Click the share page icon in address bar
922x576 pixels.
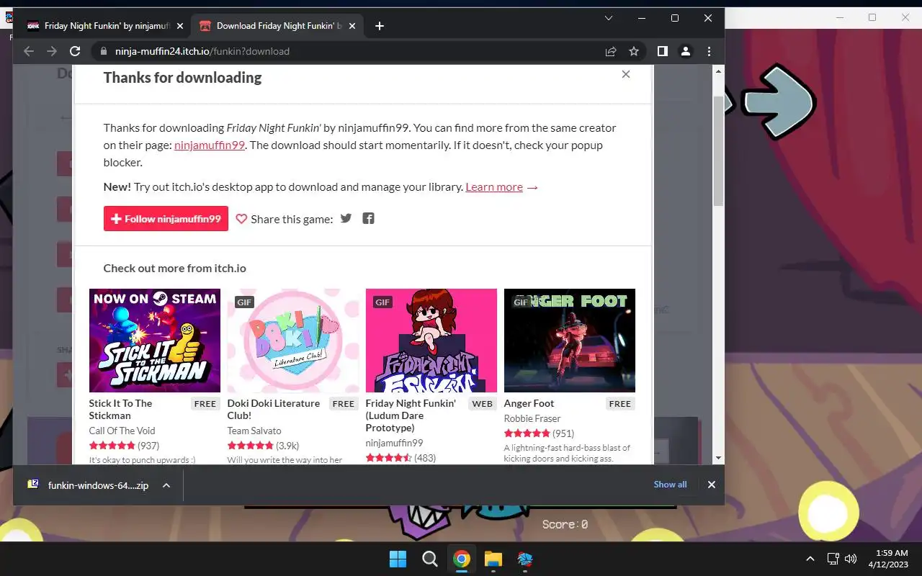pos(611,51)
